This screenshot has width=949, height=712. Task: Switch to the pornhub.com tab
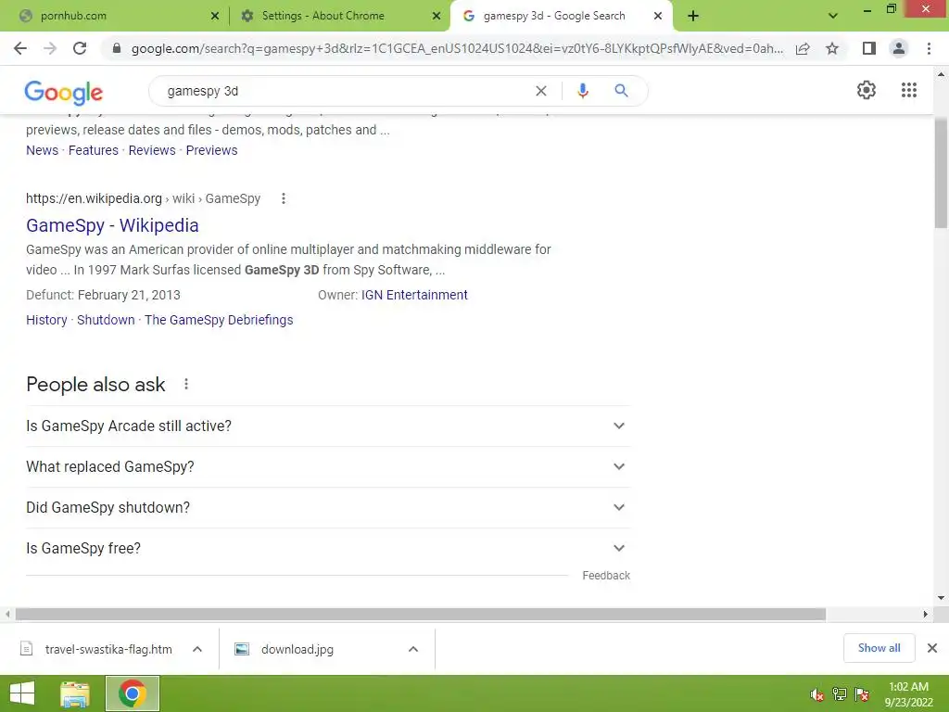[115, 16]
